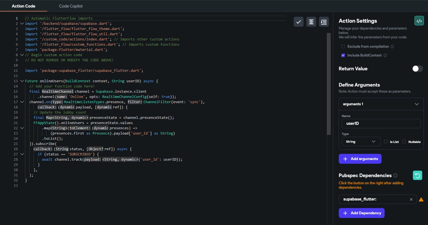
Task: Toggle the Return Value switch
Action: [x=417, y=69]
